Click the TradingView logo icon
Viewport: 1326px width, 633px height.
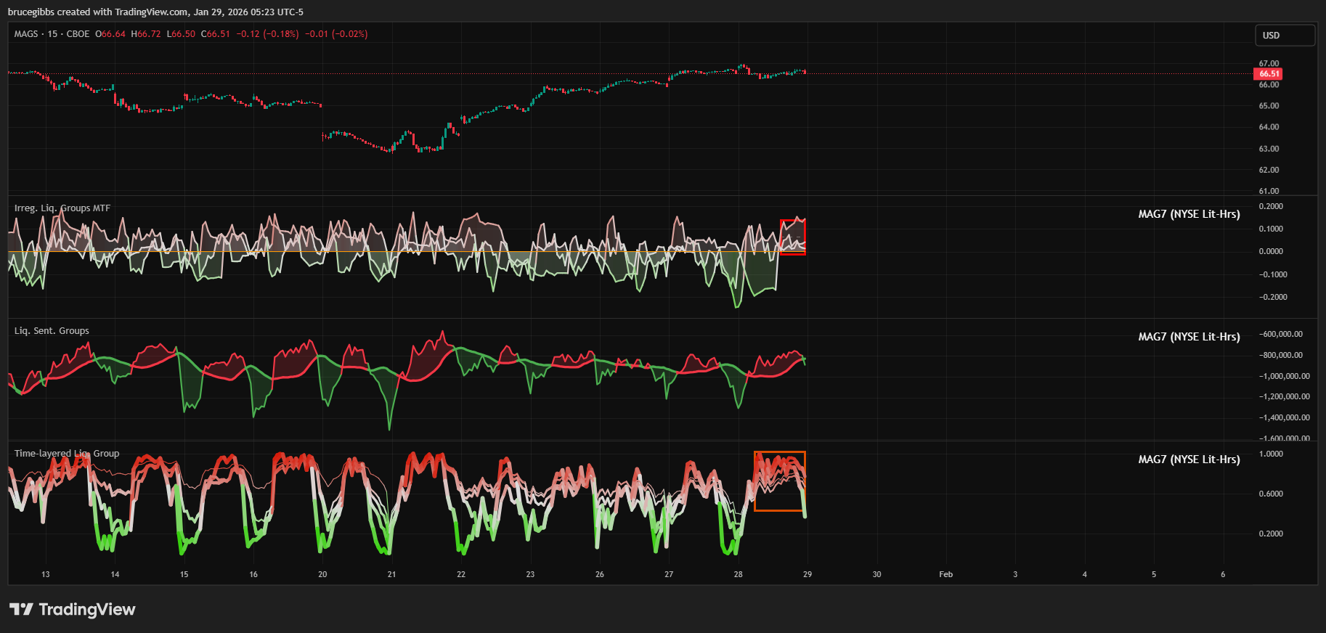click(x=21, y=609)
